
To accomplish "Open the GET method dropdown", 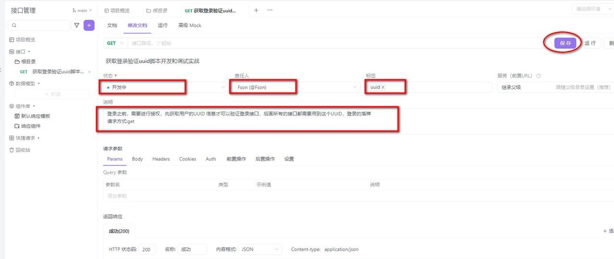I will (x=115, y=43).
